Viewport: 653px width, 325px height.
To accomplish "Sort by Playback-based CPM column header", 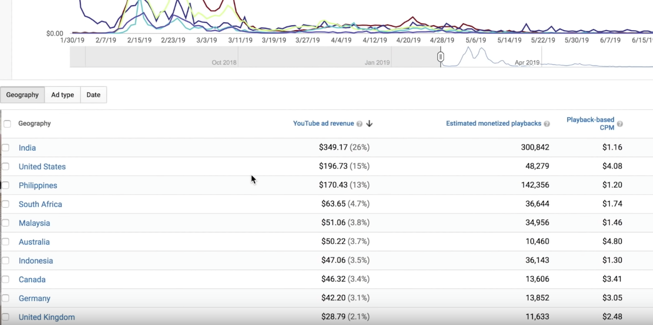I will (x=590, y=123).
